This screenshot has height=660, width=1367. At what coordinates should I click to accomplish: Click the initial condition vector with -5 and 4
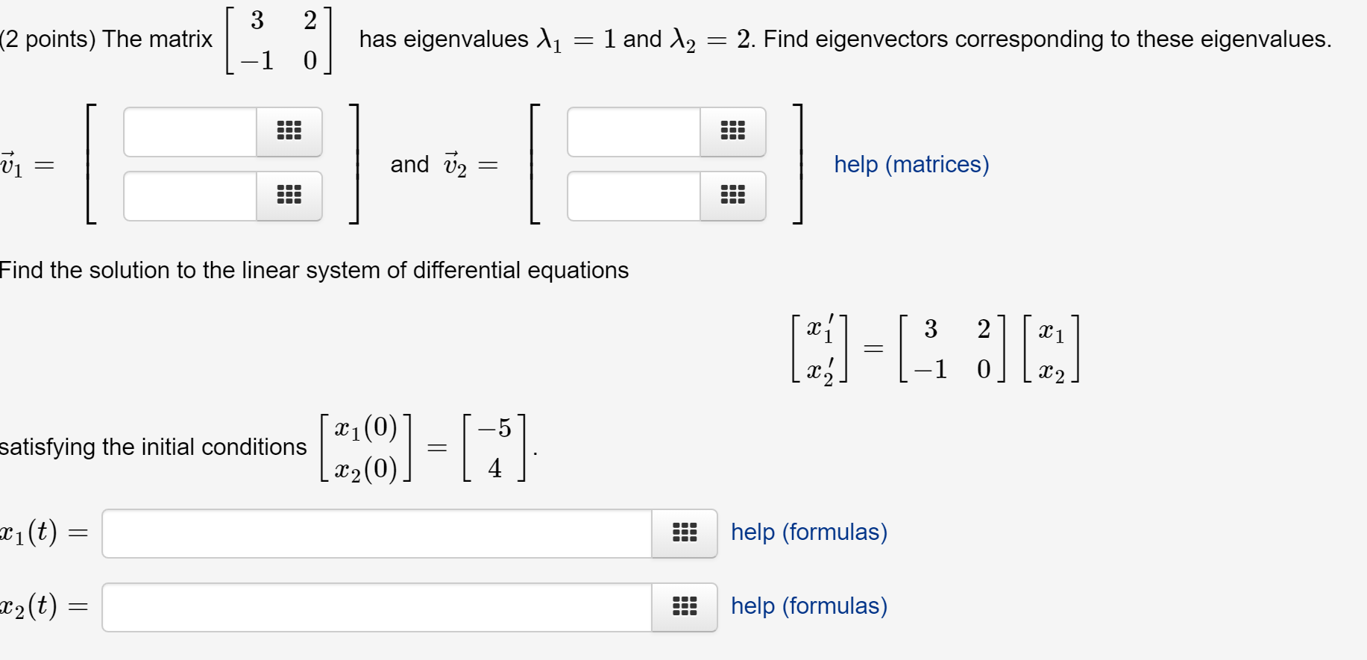tap(494, 447)
